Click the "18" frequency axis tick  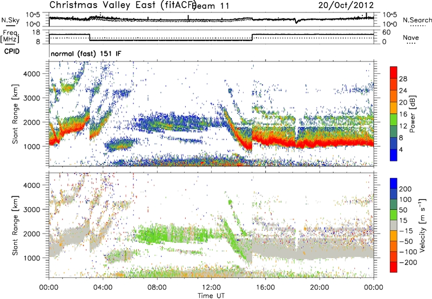(36, 32)
